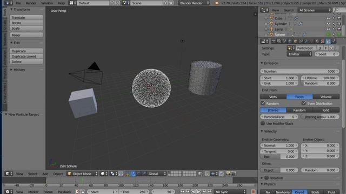Click the OpenGL render image icon

pos(228,174)
